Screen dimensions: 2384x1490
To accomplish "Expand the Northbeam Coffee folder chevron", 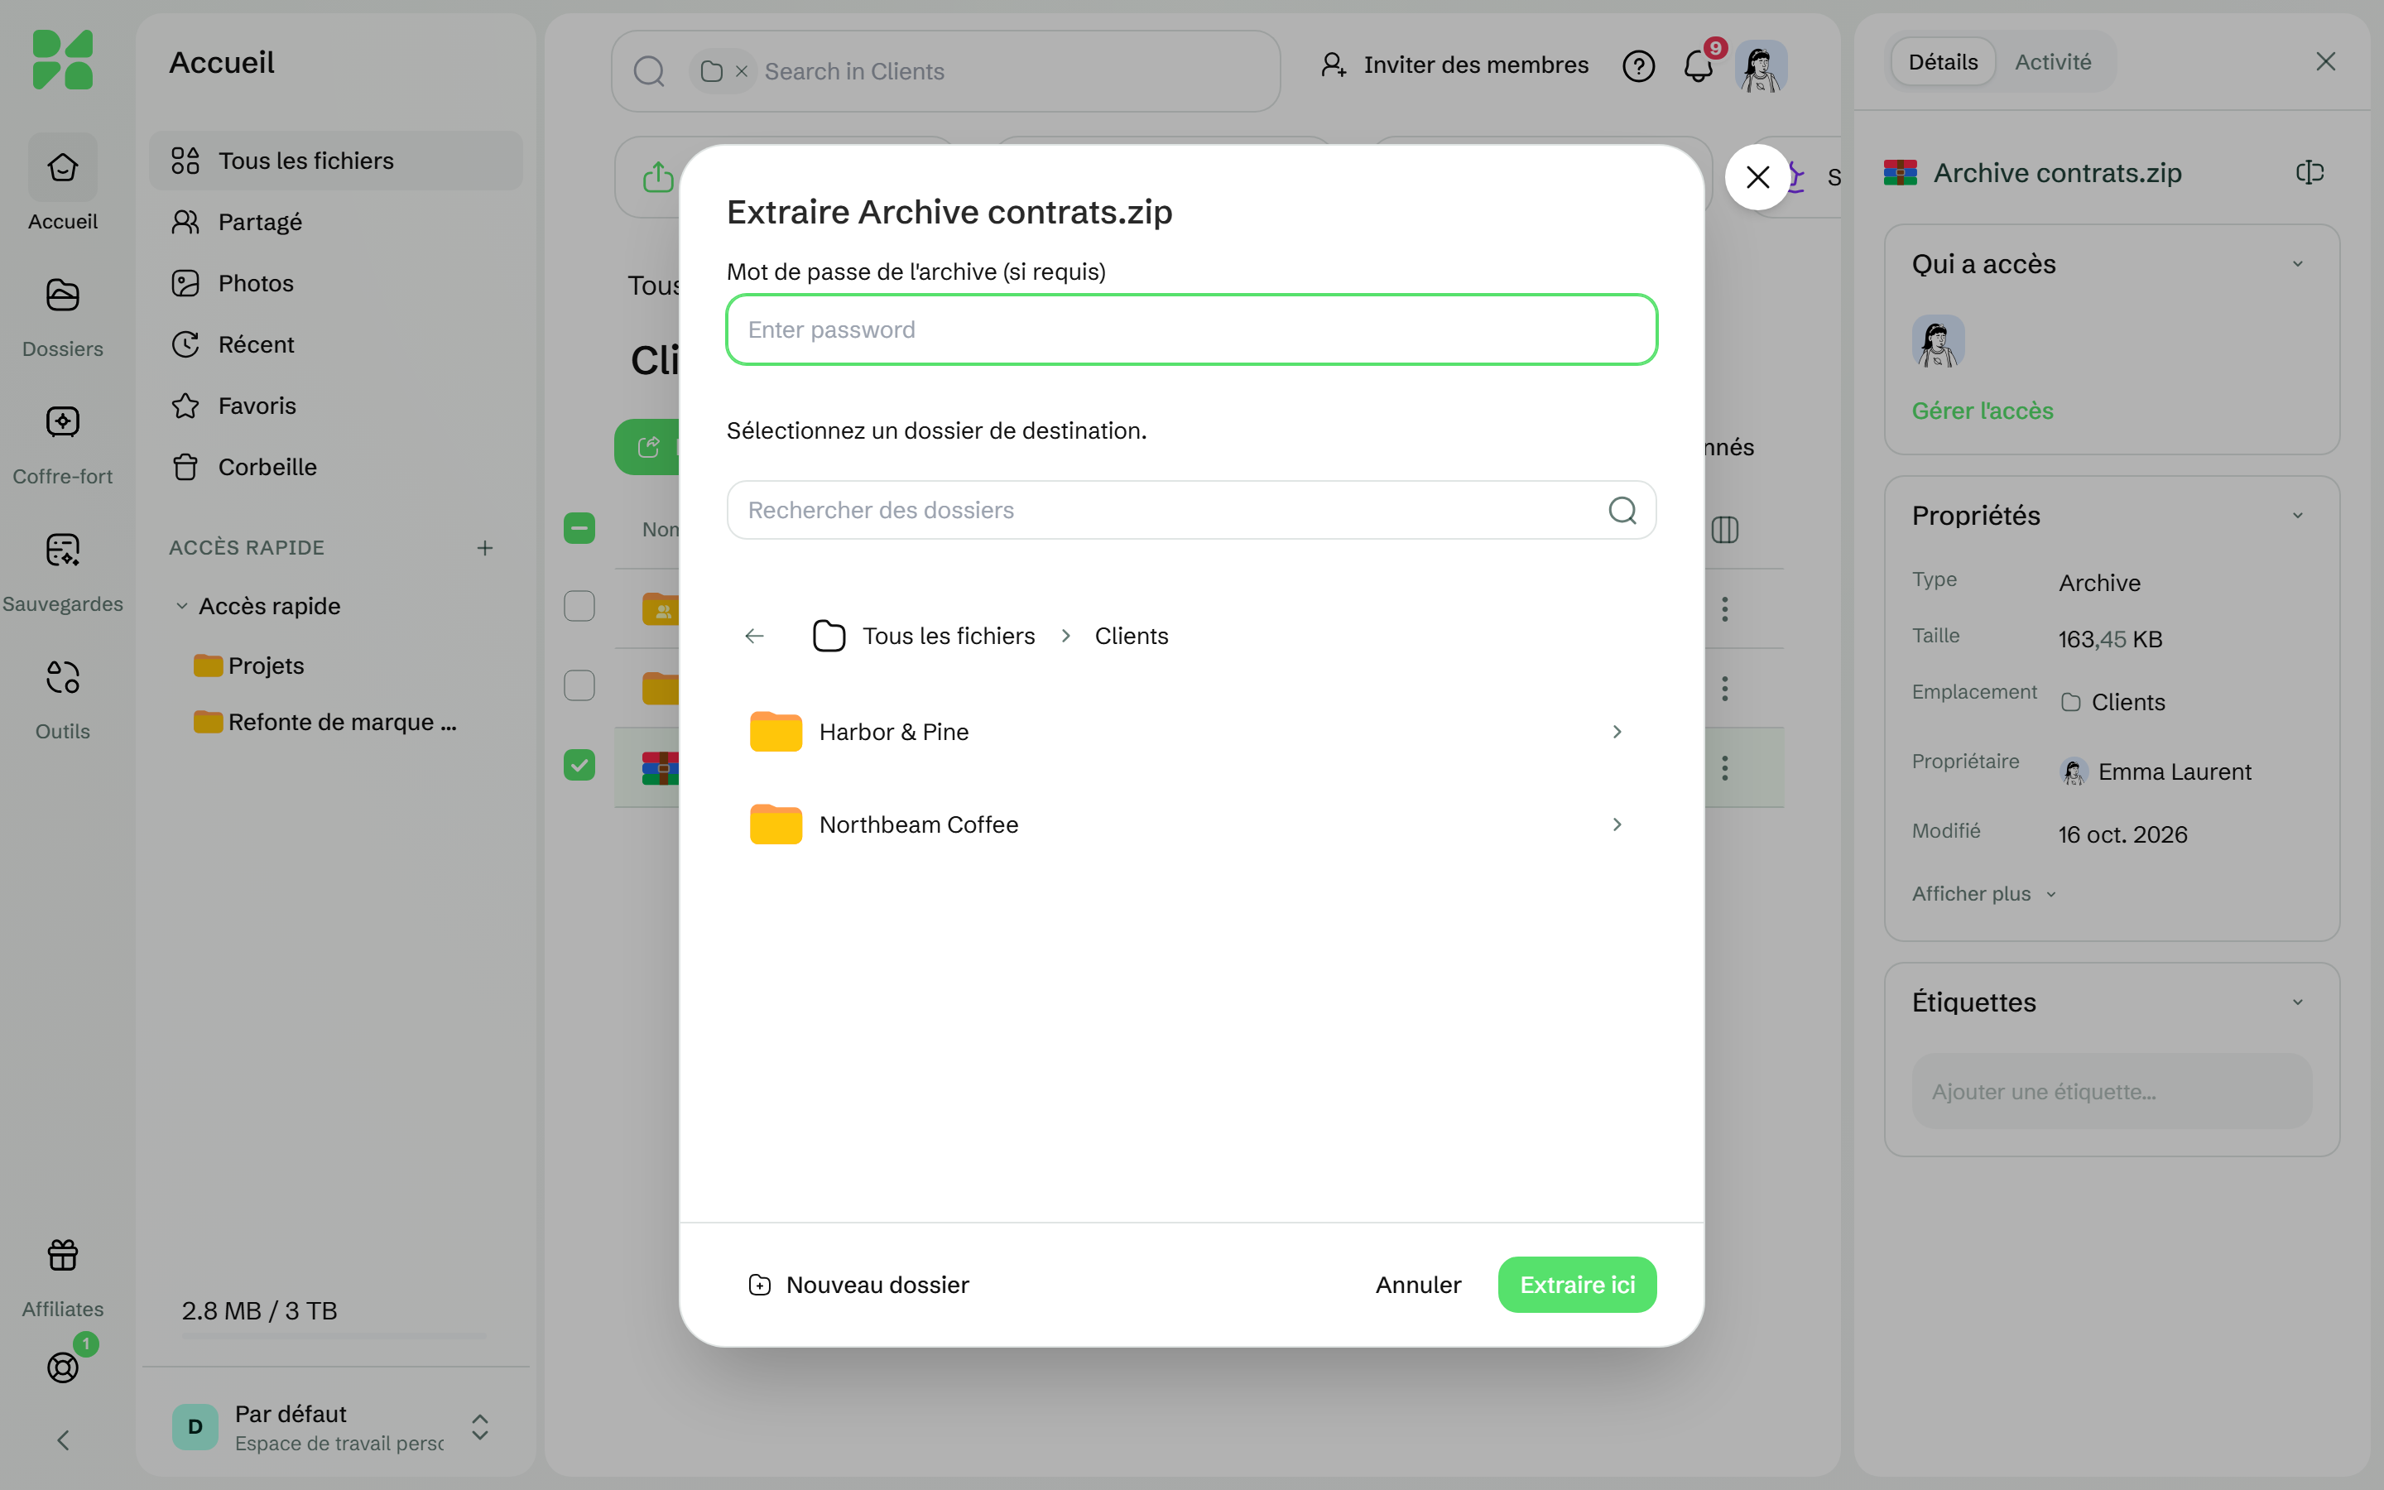I will click(1617, 824).
